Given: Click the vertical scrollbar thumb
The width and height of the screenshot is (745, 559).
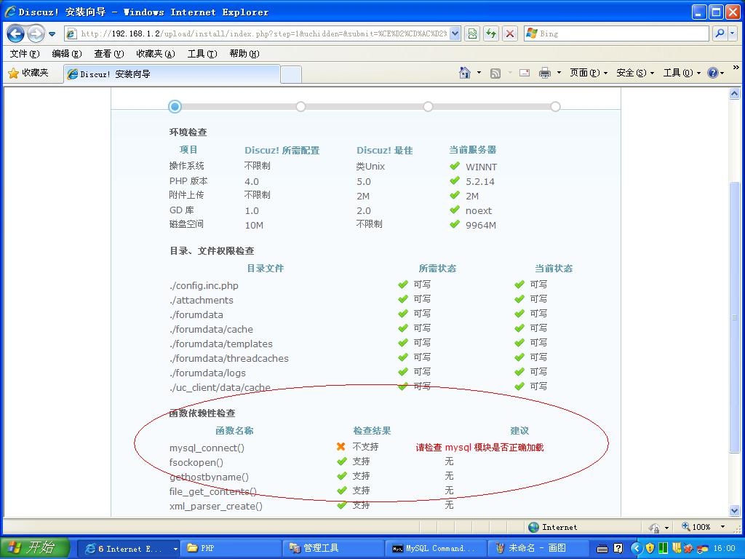Looking at the screenshot, I should [735, 317].
